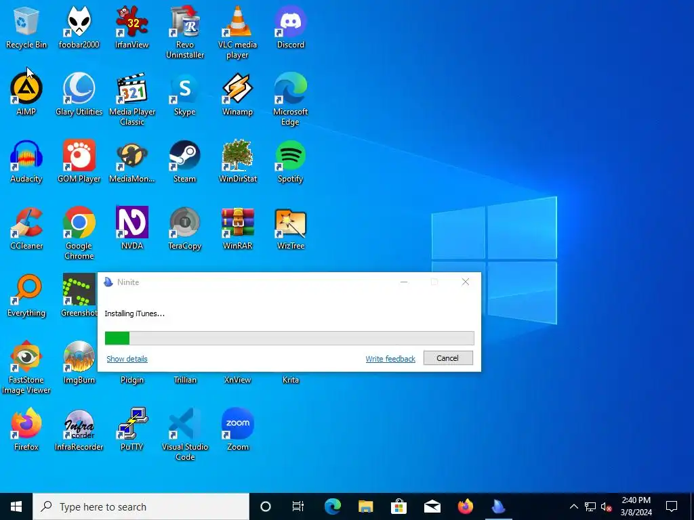Open Microsoft Store from the taskbar
The width and height of the screenshot is (694, 520).
pyautogui.click(x=399, y=506)
